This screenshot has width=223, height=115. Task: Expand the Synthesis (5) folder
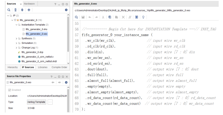pyautogui.click(x=17, y=39)
